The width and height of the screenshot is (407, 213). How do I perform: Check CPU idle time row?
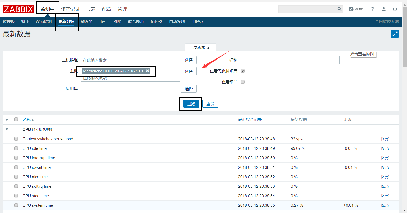tap(16, 148)
